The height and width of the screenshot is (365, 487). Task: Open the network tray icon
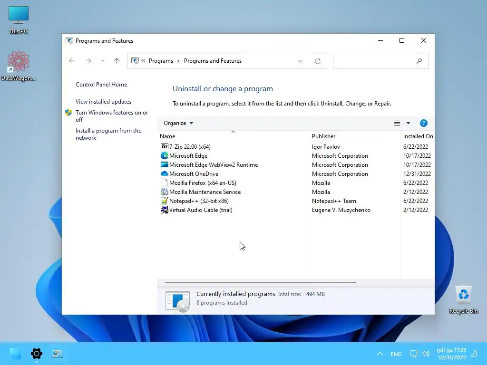click(414, 354)
